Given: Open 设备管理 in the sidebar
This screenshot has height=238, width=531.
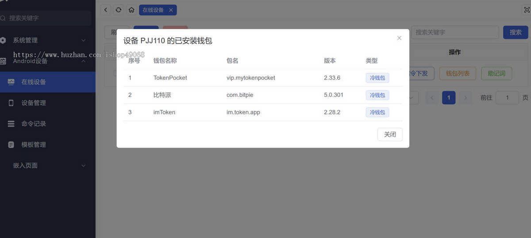Looking at the screenshot, I should 48,103.
